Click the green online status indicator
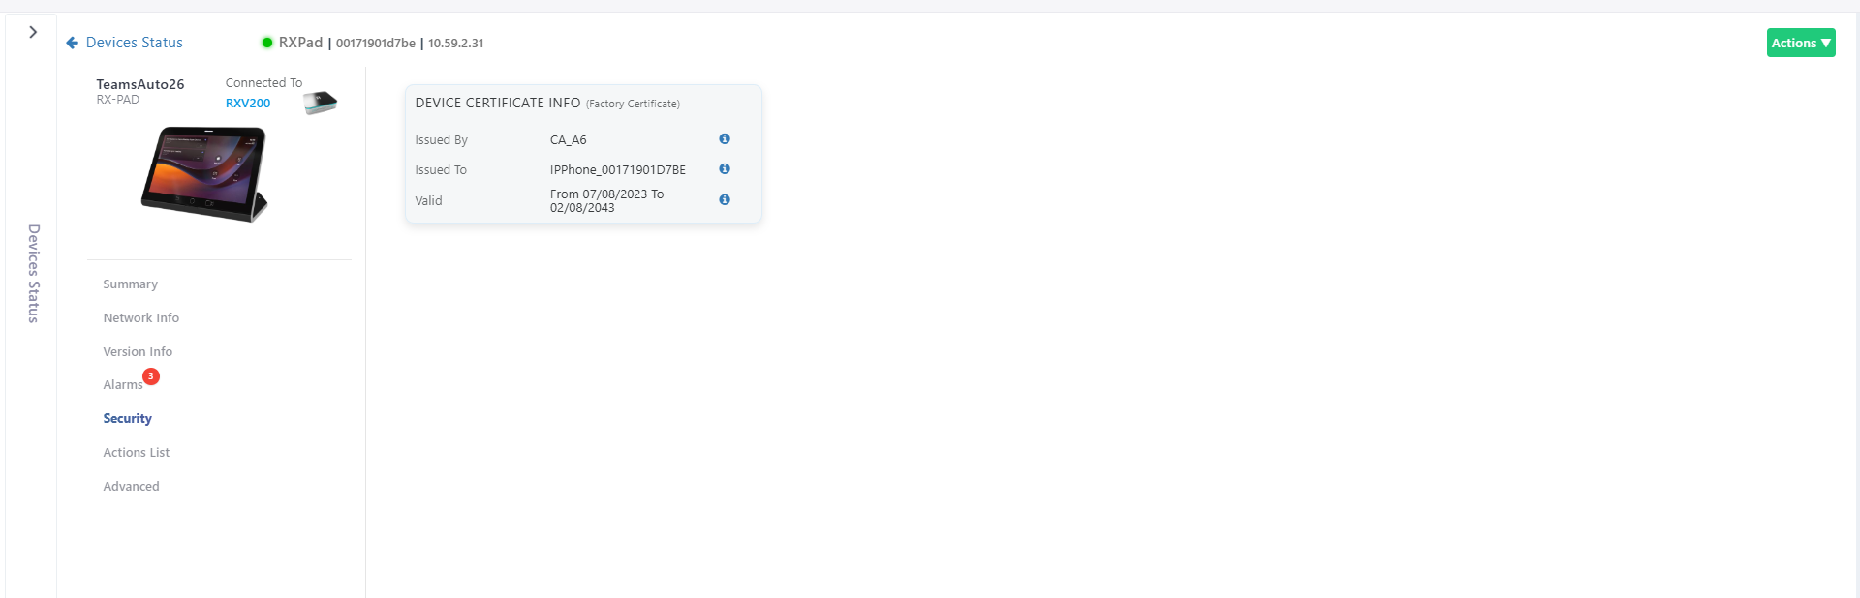The width and height of the screenshot is (1860, 598). tap(267, 43)
